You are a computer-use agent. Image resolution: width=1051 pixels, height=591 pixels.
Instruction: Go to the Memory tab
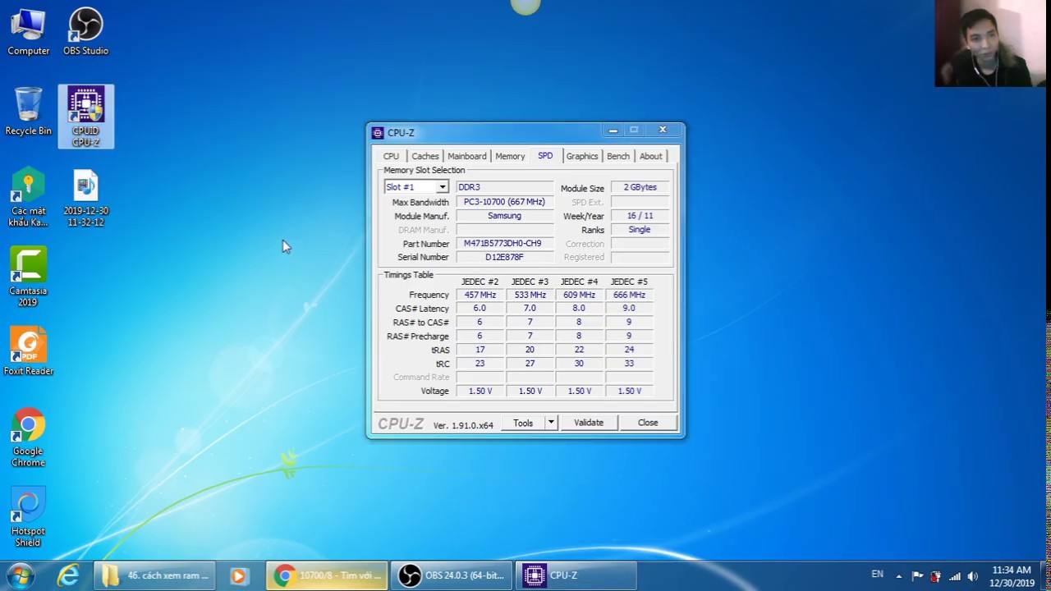(510, 156)
